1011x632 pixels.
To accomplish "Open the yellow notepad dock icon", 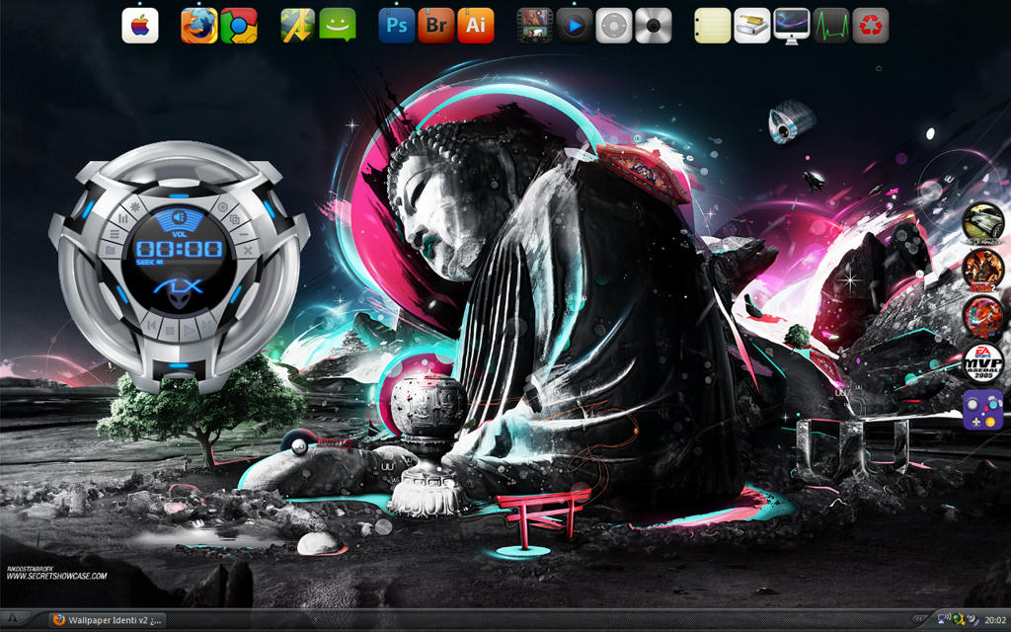I will [x=713, y=26].
